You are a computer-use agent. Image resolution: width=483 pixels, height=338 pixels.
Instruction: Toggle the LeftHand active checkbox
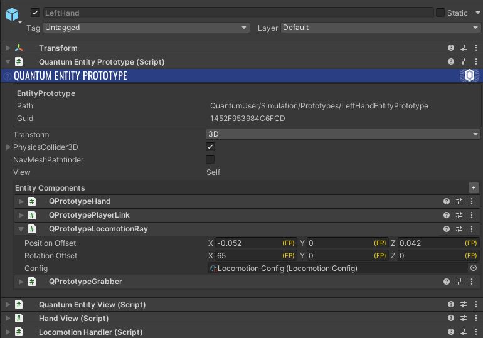coord(35,13)
